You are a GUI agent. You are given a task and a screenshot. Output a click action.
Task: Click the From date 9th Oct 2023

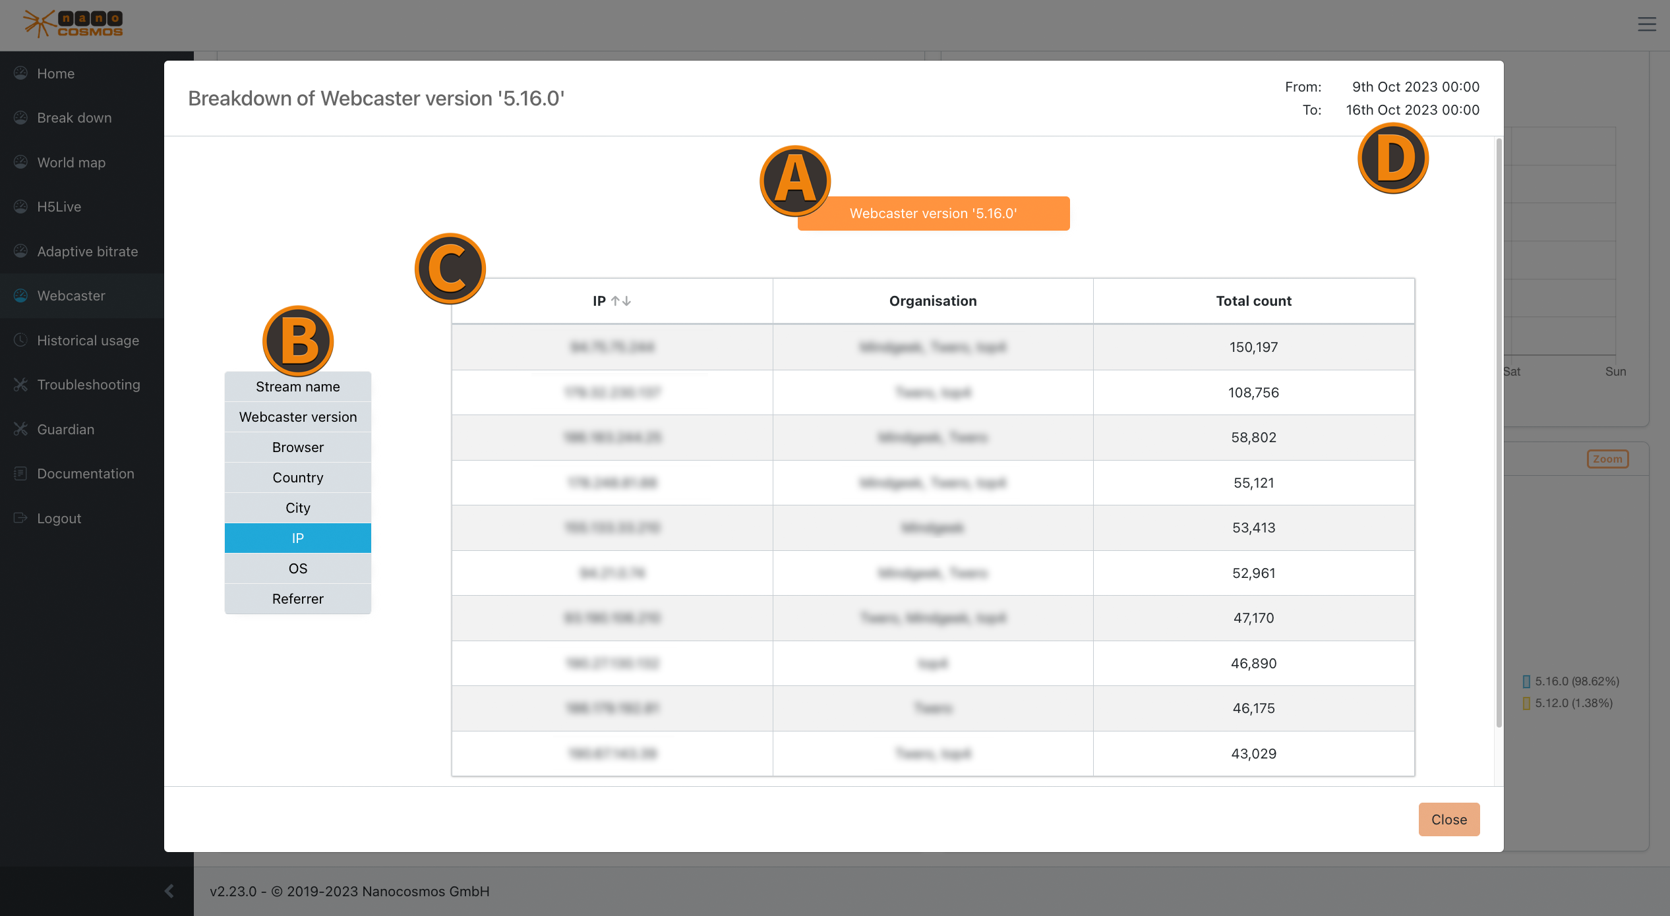(1416, 87)
